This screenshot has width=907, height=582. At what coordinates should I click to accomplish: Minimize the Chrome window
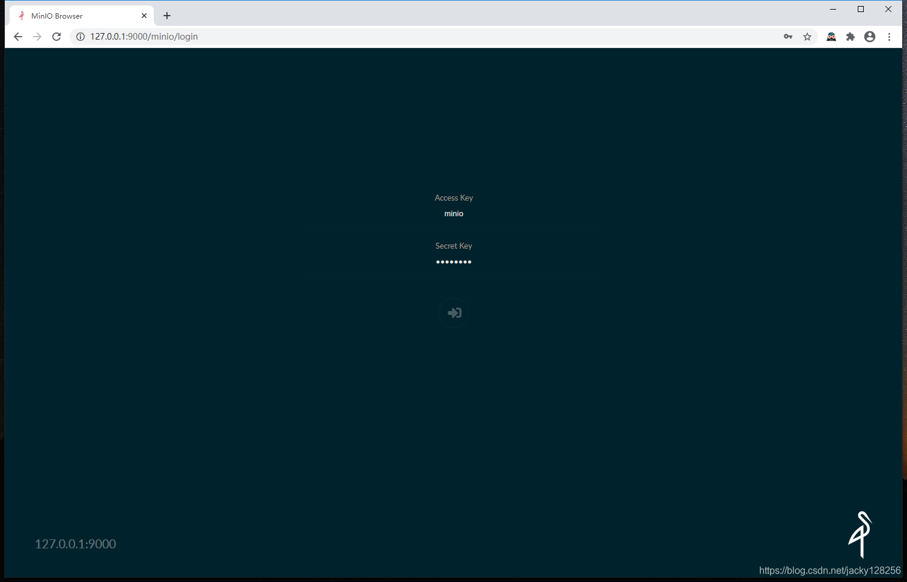pos(833,9)
